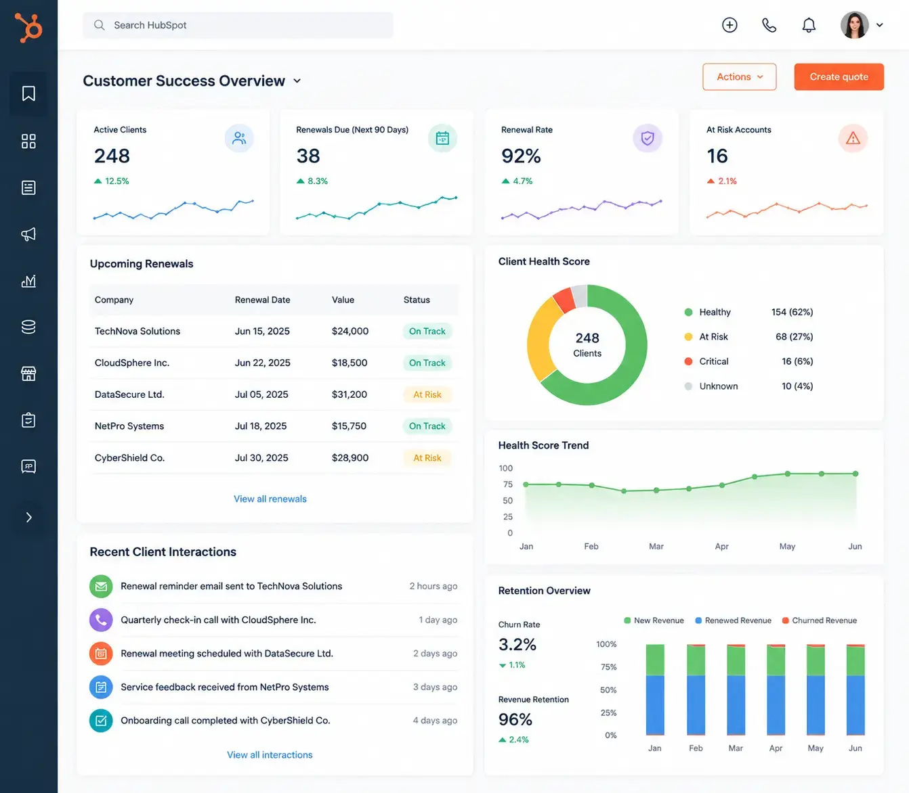Click the At Risk Accounts value 16

tap(717, 156)
